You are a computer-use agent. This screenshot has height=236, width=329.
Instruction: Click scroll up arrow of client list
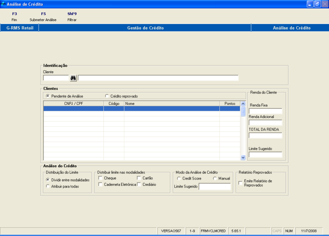pos(243,104)
